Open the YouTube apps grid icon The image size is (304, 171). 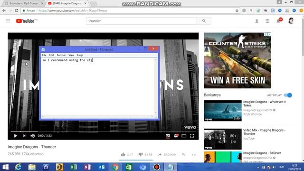tap(267, 21)
